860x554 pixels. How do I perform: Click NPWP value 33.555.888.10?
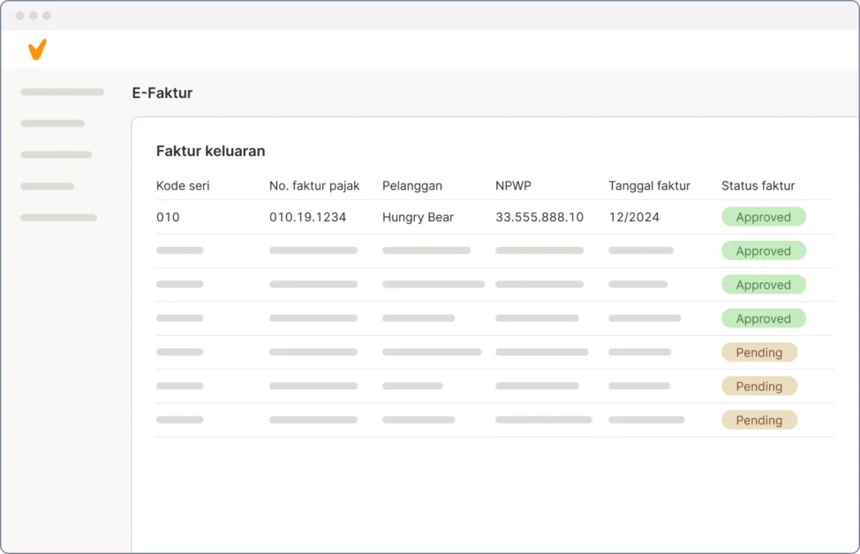pos(539,217)
